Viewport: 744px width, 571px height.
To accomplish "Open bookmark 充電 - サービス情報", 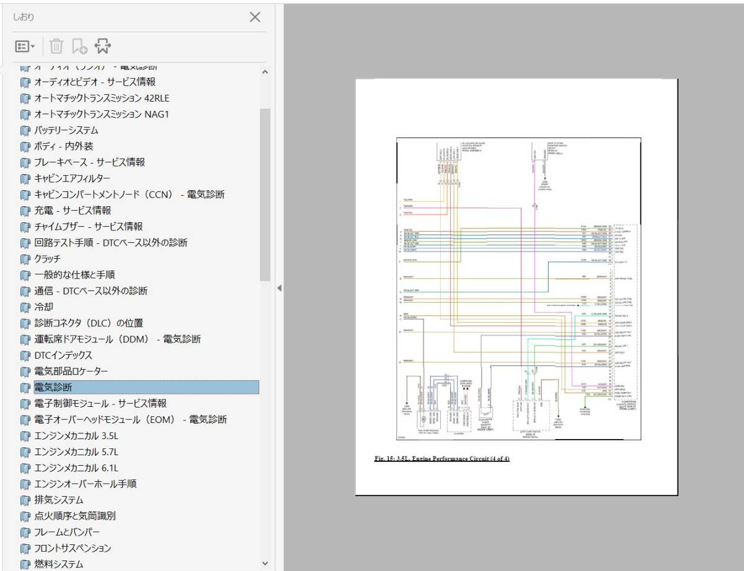I will (x=73, y=211).
